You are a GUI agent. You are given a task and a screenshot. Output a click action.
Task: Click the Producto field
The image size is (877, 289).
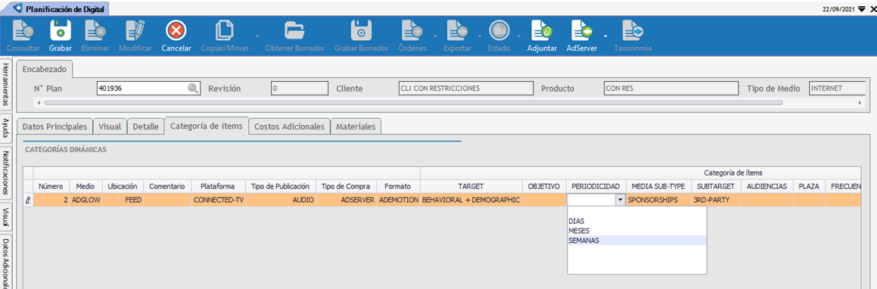671,89
